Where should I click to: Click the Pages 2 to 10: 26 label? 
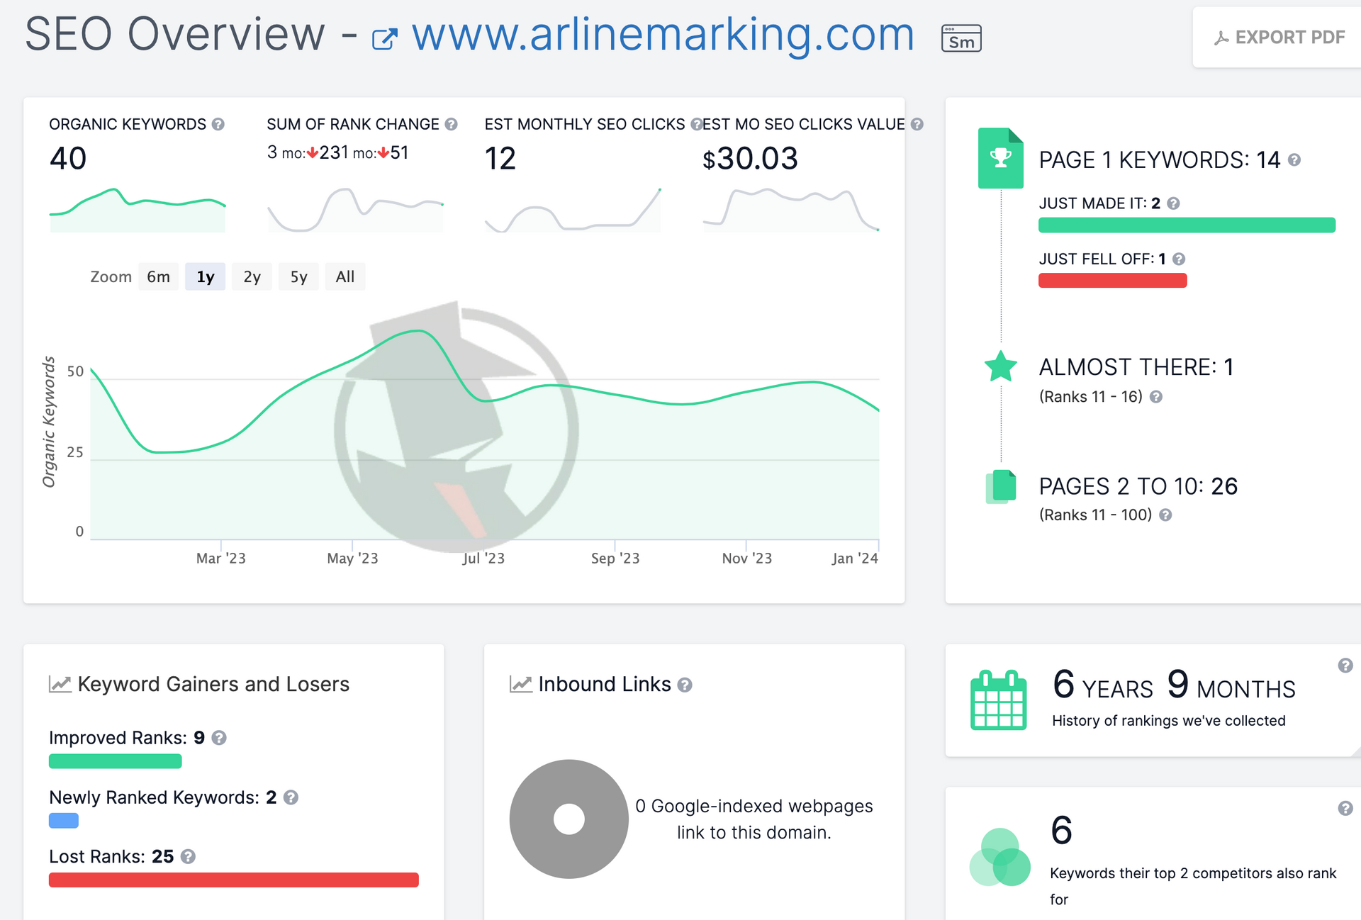[x=1138, y=486]
